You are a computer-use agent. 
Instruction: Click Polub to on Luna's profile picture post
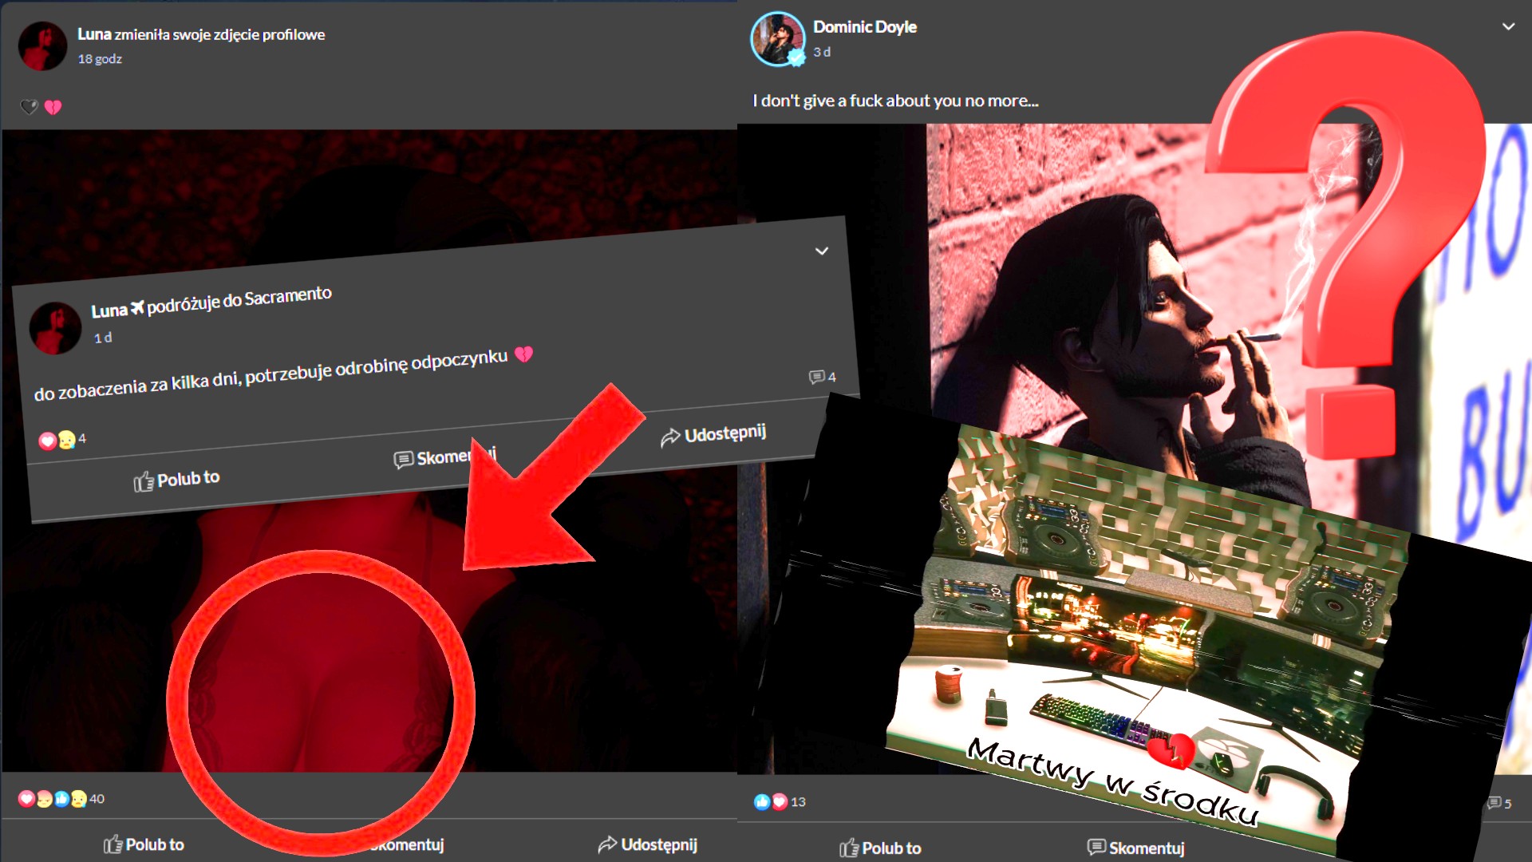(144, 844)
